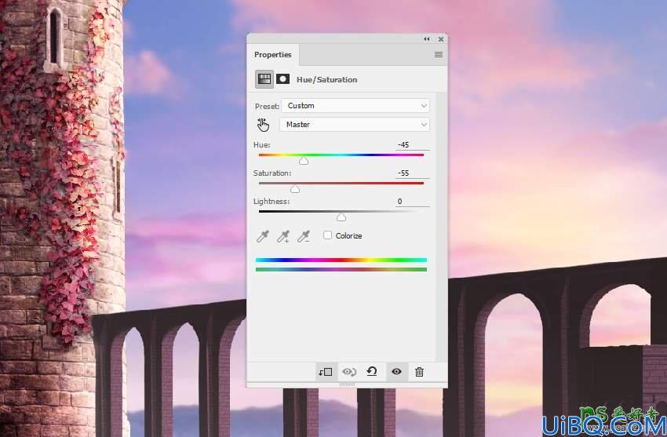Screen dimensions: 667x437
Task: Open the Master channel dropdown
Action: [x=355, y=125]
